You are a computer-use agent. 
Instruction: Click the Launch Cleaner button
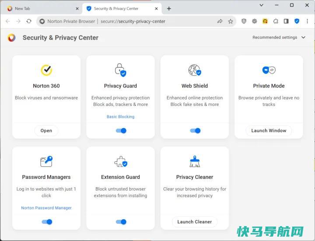coord(195,222)
